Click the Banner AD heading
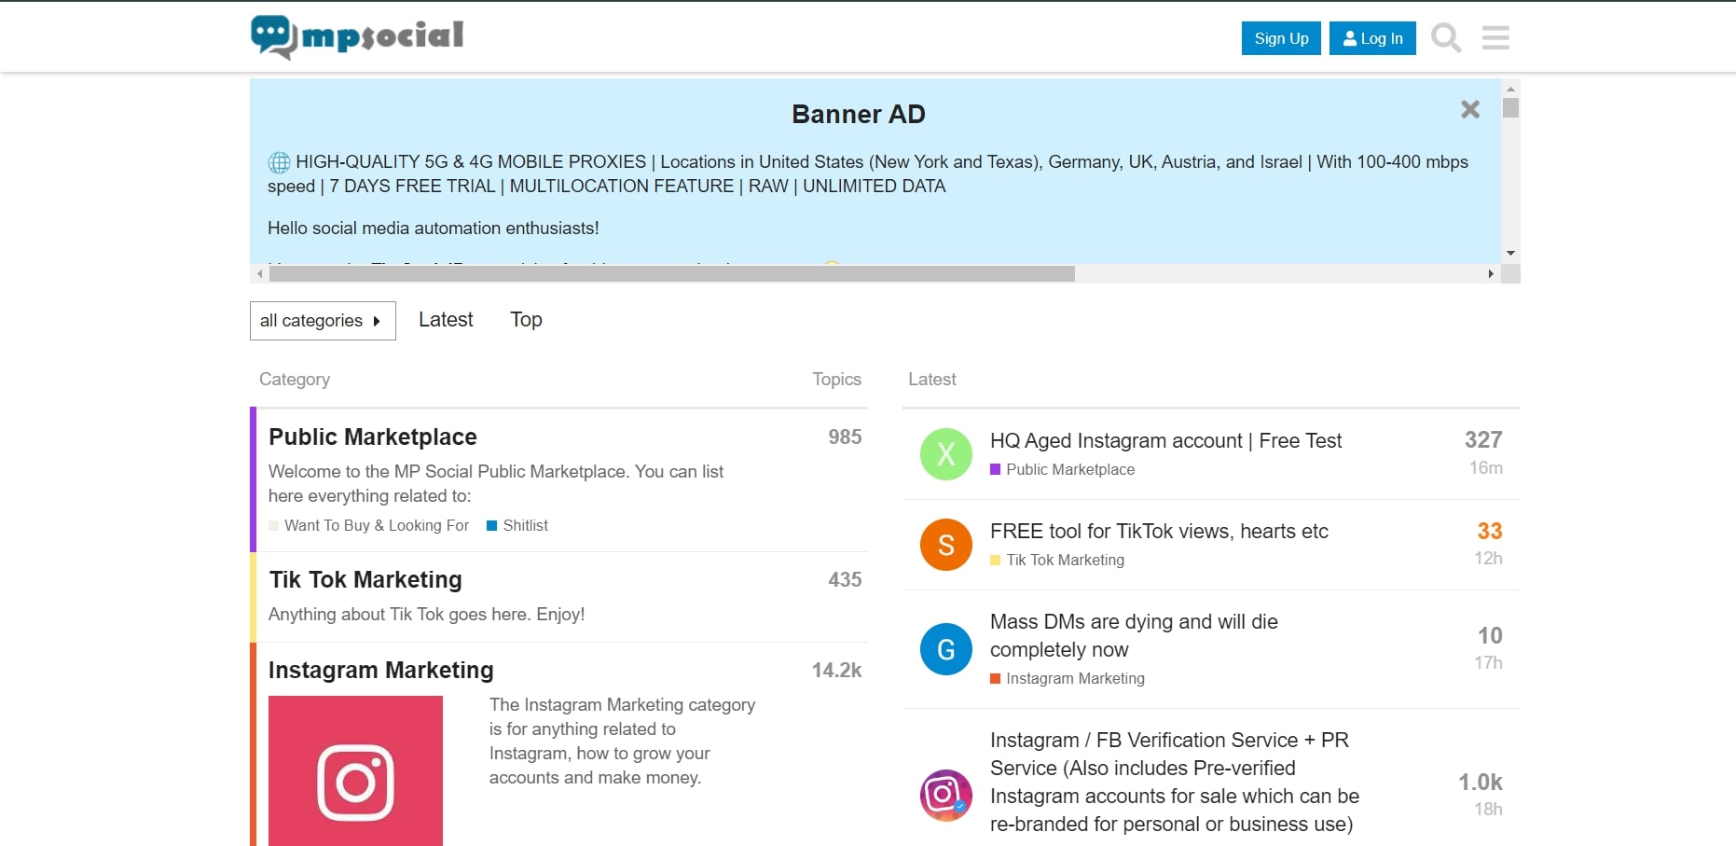 859,114
